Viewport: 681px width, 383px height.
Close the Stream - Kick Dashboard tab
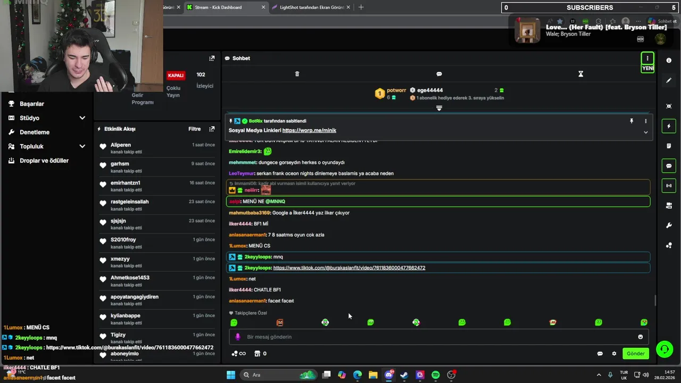click(263, 7)
